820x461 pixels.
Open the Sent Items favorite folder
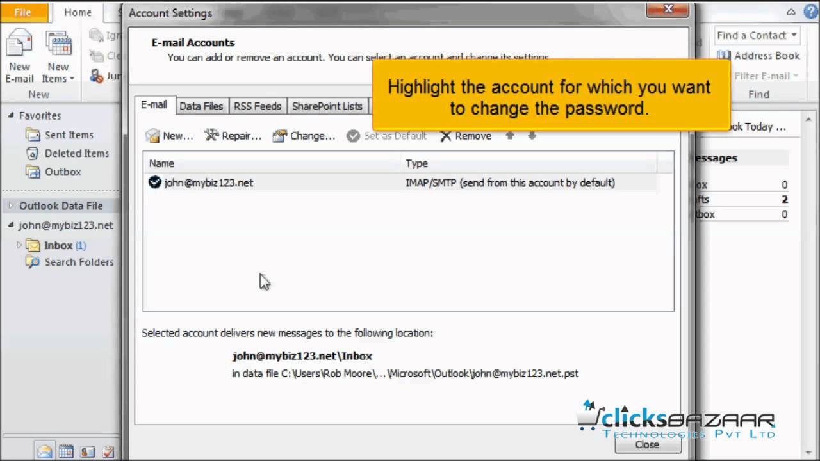click(60, 134)
